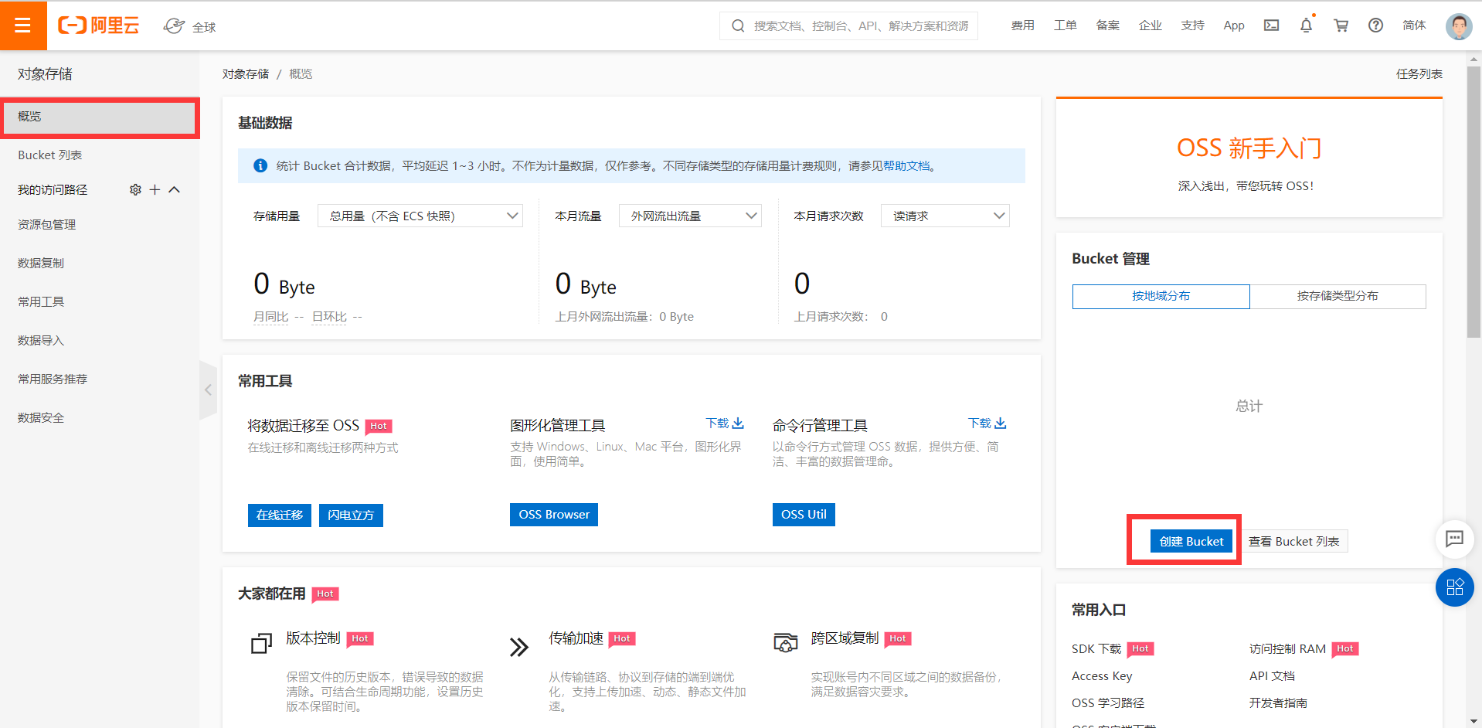This screenshot has height=728, width=1482.
Task: Click the settings gear beside 我的访问路径
Action: point(135,189)
